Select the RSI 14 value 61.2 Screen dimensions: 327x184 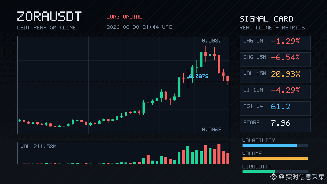[x=281, y=106]
